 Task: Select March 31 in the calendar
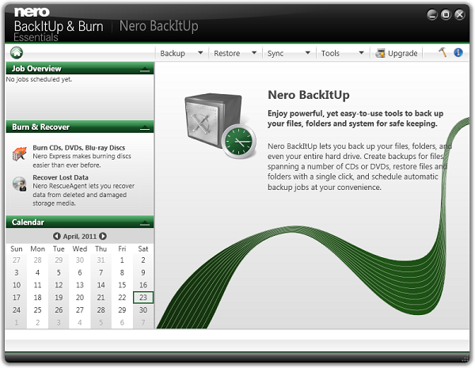coord(101,260)
